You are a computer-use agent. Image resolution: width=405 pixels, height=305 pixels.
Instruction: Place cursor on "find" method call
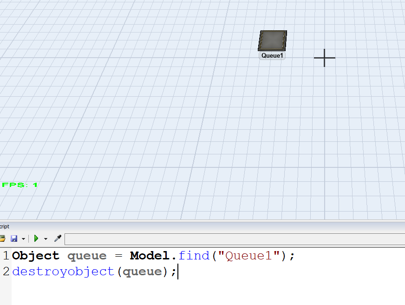tap(194, 256)
